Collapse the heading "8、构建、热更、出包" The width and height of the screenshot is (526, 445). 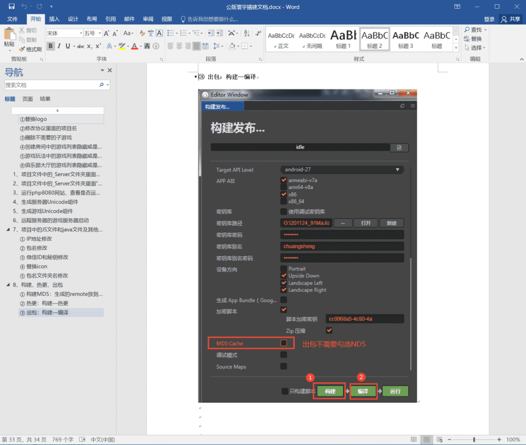(x=8, y=285)
